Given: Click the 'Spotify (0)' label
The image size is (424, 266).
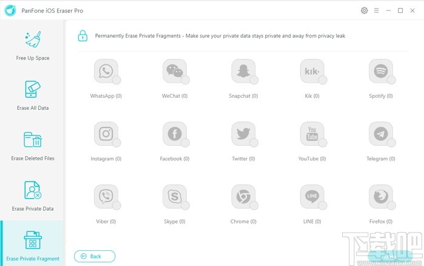Looking at the screenshot, I should 381,96.
